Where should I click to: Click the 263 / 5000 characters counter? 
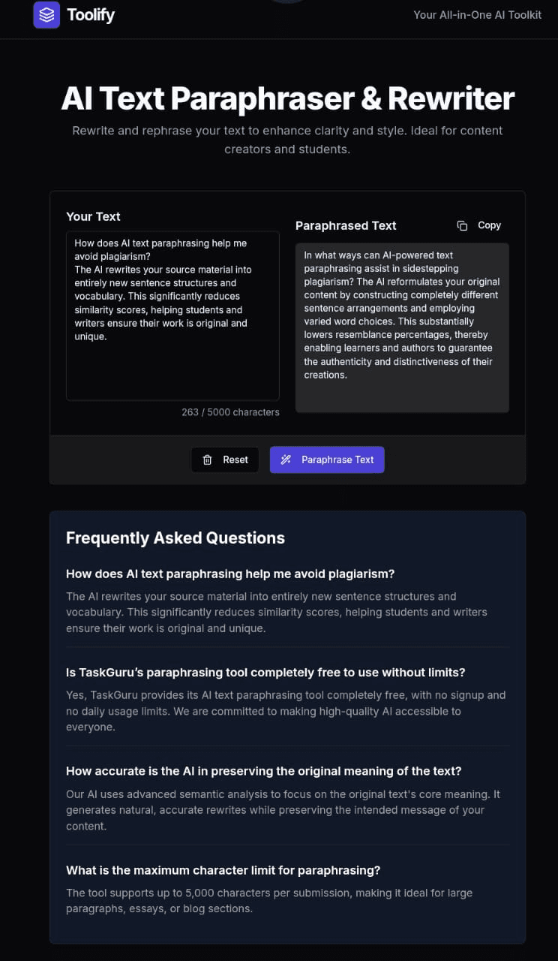point(230,412)
